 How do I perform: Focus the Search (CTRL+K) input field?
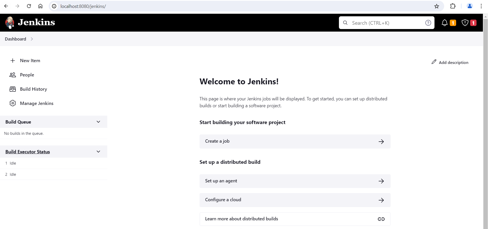click(x=387, y=23)
